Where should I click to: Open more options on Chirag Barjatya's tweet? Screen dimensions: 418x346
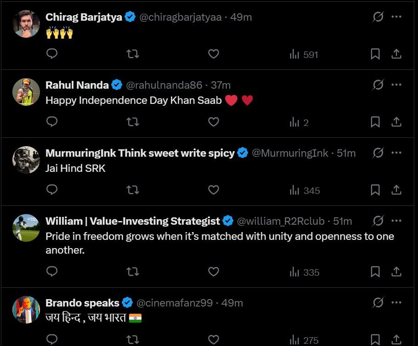pyautogui.click(x=396, y=17)
